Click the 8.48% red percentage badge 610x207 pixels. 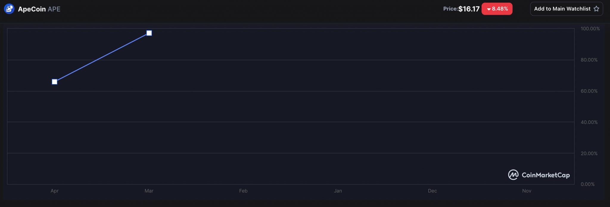(x=497, y=9)
